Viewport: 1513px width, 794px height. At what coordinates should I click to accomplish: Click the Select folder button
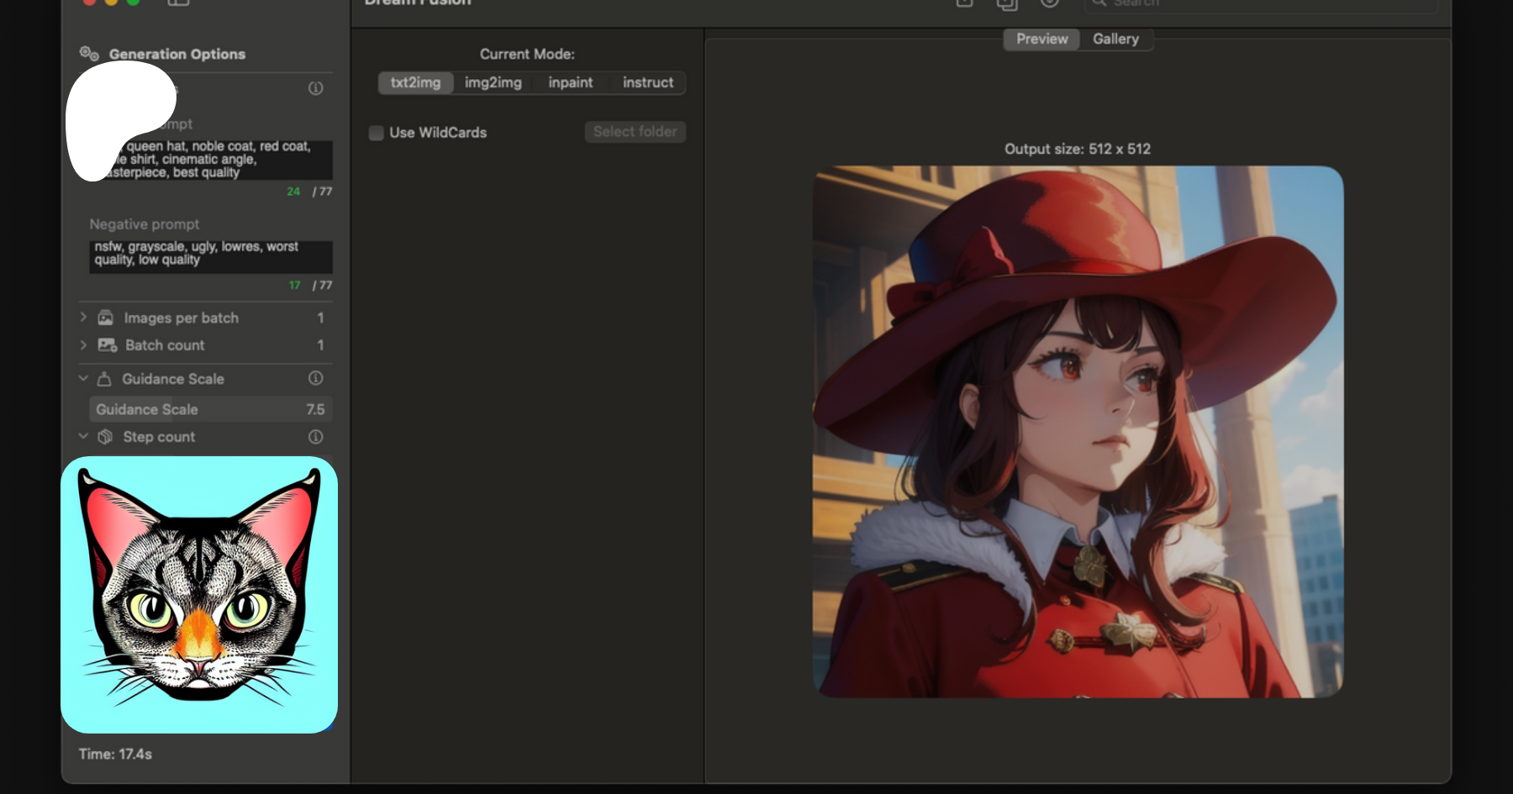(x=635, y=132)
